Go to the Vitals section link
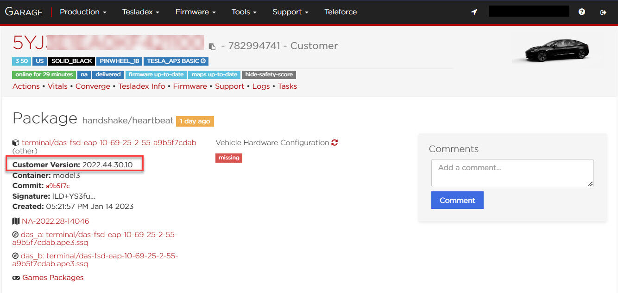 coord(57,86)
